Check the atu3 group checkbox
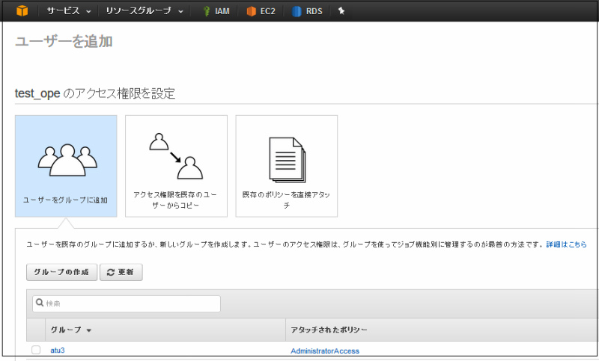Viewport: 599px width, 361px height. (36, 350)
